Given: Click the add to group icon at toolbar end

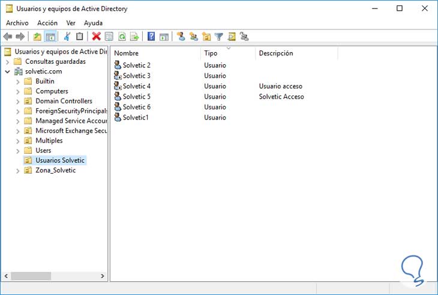Looking at the screenshot, I should (x=244, y=37).
